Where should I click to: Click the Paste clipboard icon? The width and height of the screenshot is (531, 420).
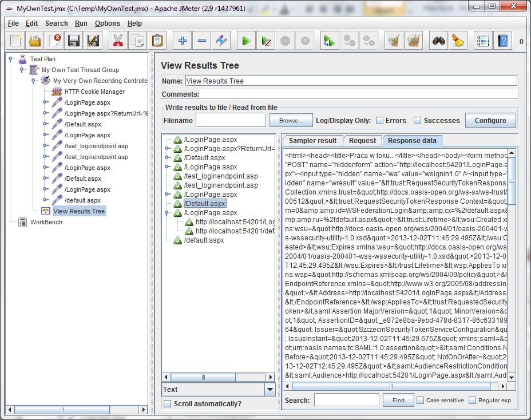(157, 41)
